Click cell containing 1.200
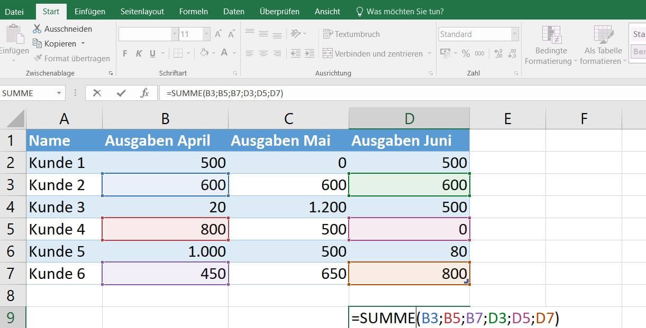The width and height of the screenshot is (646, 328). [x=288, y=207]
